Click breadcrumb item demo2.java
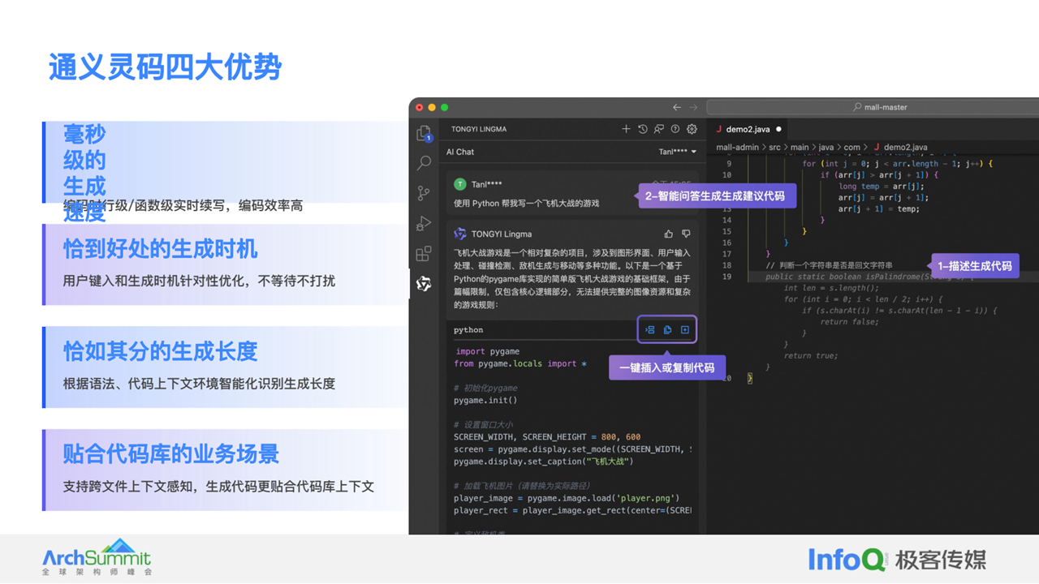Image resolution: width=1039 pixels, height=584 pixels. 900,148
